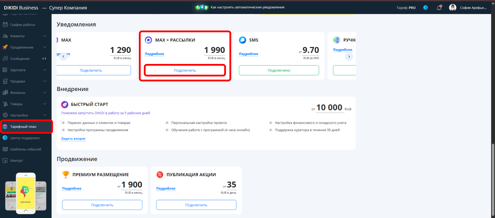
Task: Click the SMS chat bubble icon
Action: tap(243, 40)
